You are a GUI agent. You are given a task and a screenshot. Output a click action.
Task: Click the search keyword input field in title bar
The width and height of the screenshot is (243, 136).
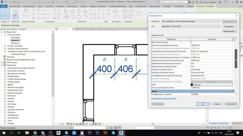click(173, 2)
